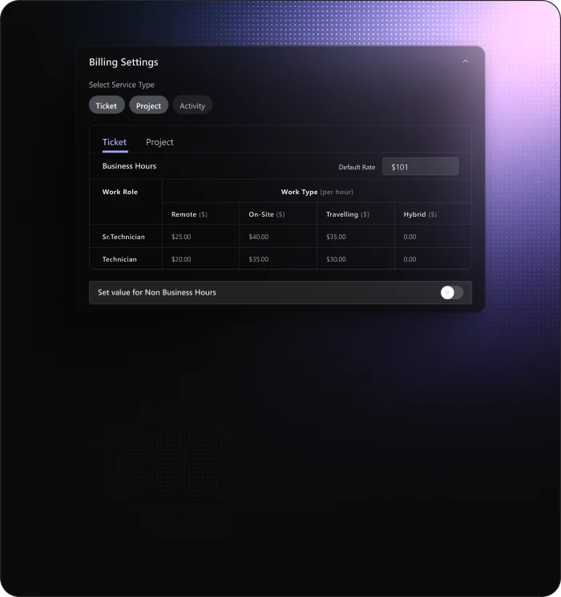Toggle the Ticket service type chip

click(107, 106)
